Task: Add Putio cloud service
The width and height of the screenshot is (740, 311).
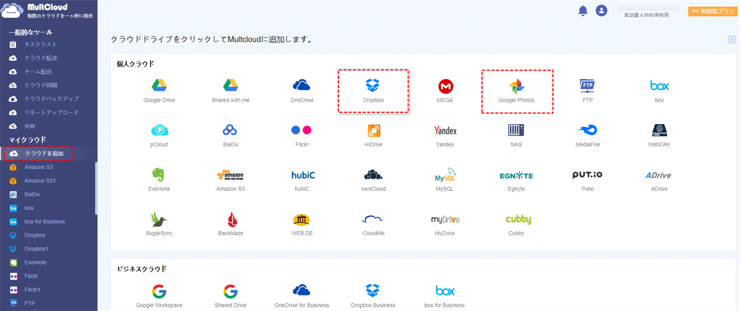Action: 588,180
